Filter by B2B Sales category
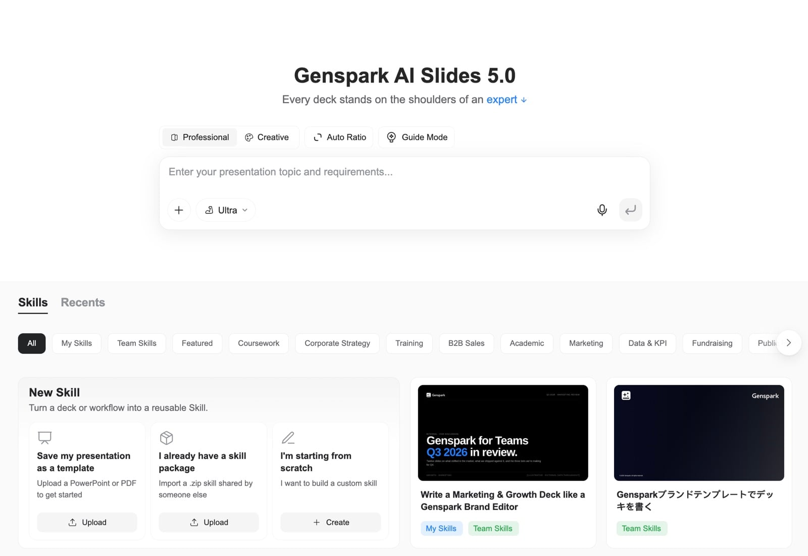Viewport: 808px width, 556px height. [x=466, y=343]
